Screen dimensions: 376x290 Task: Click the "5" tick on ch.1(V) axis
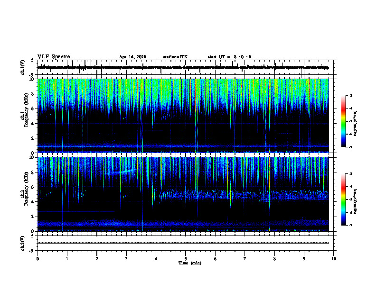tap(32, 60)
